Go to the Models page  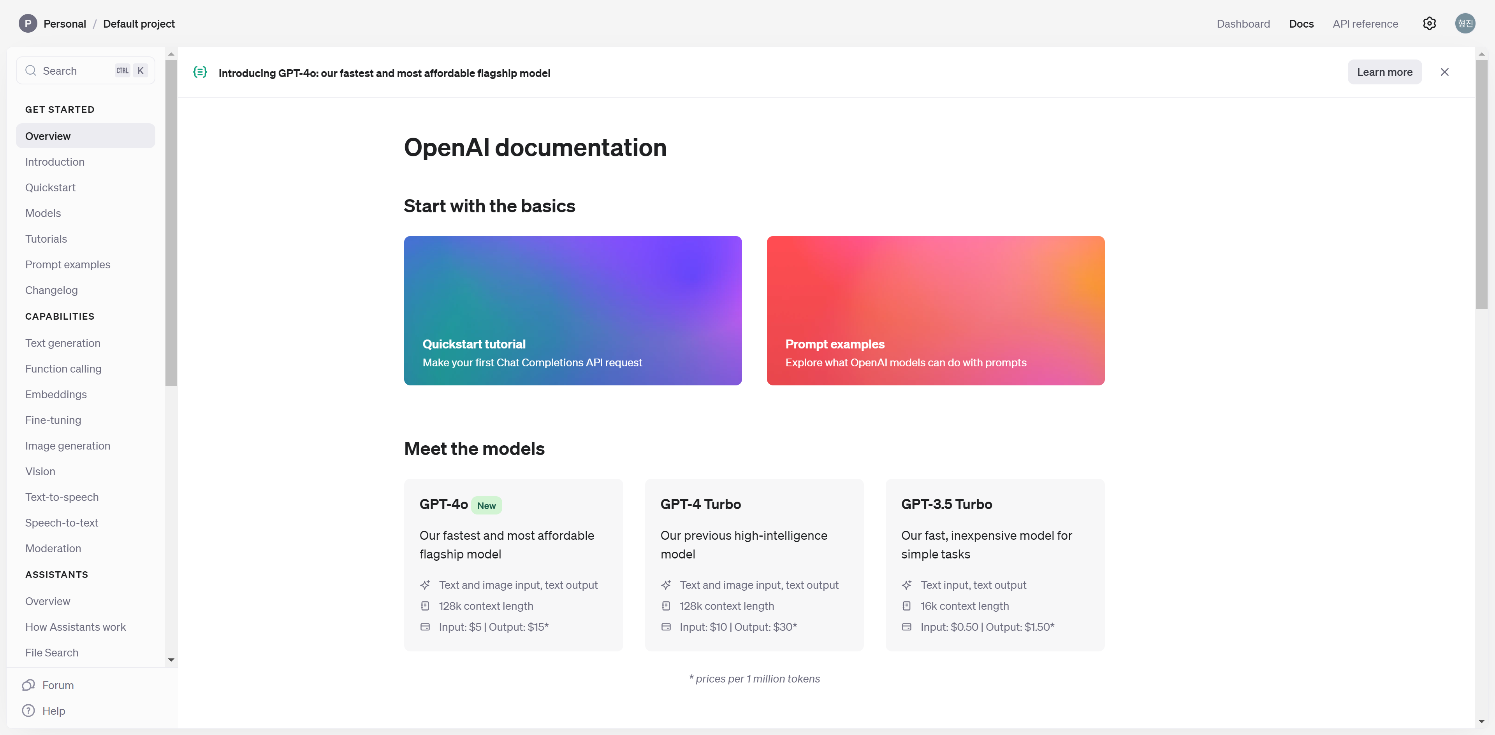coord(43,213)
